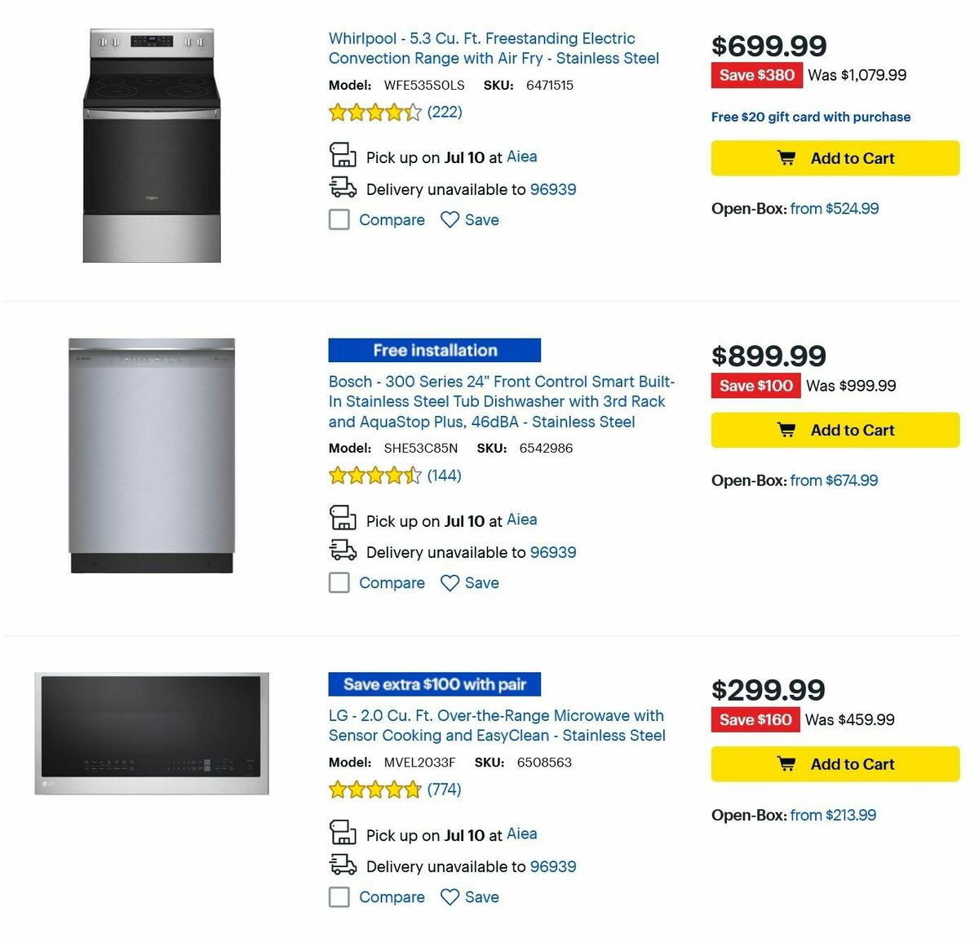
Task: Click delivery truck icon for Bosch dishwasher
Action: point(343,551)
